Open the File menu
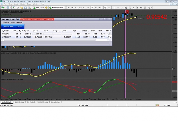The width and height of the screenshot is (178, 121). point(5,4)
